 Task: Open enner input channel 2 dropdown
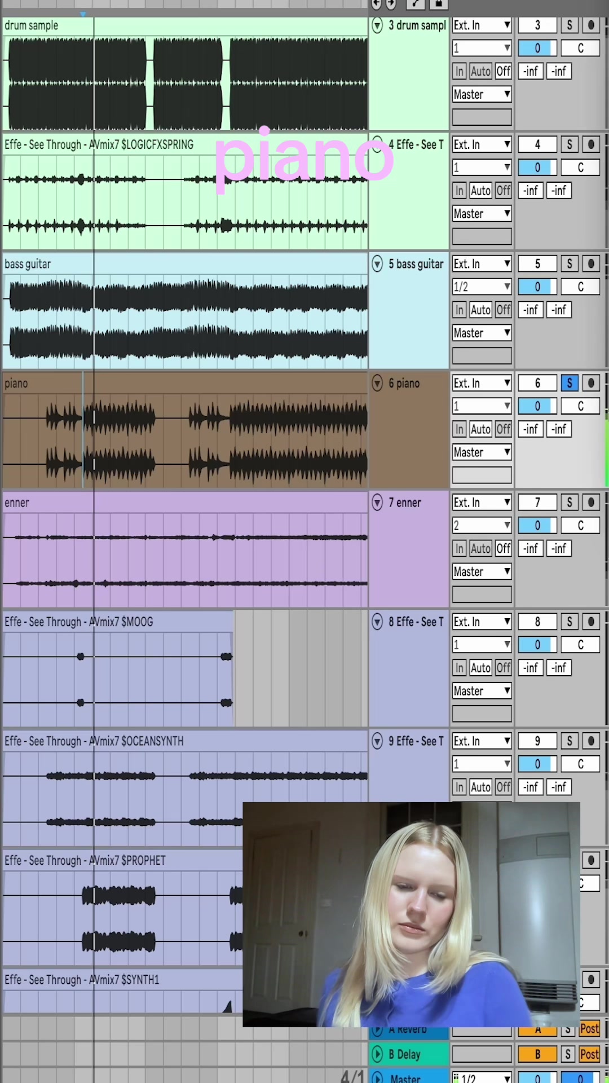point(482,525)
